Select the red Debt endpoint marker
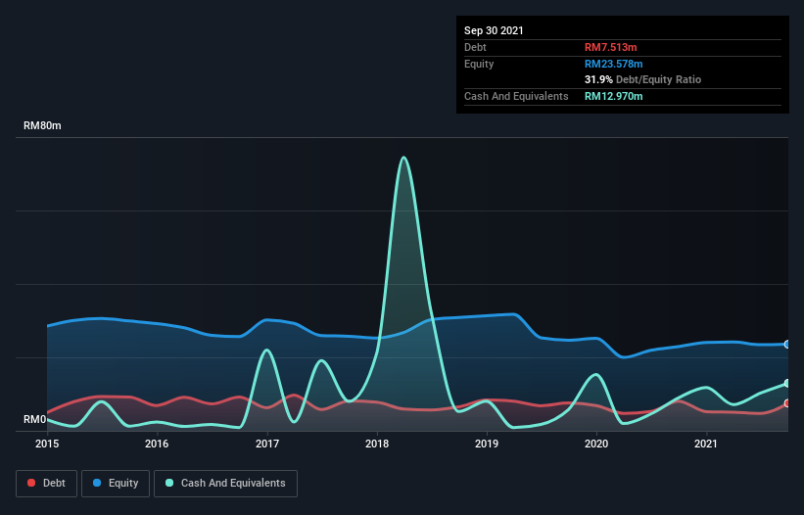The width and height of the screenshot is (804, 515). click(787, 403)
